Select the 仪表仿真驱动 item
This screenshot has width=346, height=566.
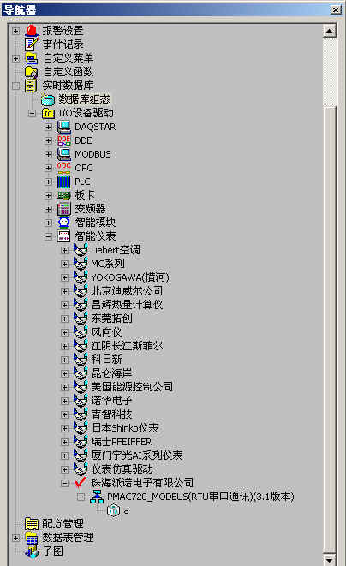click(x=122, y=469)
